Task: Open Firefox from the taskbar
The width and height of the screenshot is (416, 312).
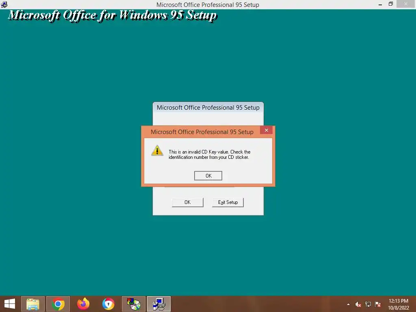Action: [x=83, y=304]
